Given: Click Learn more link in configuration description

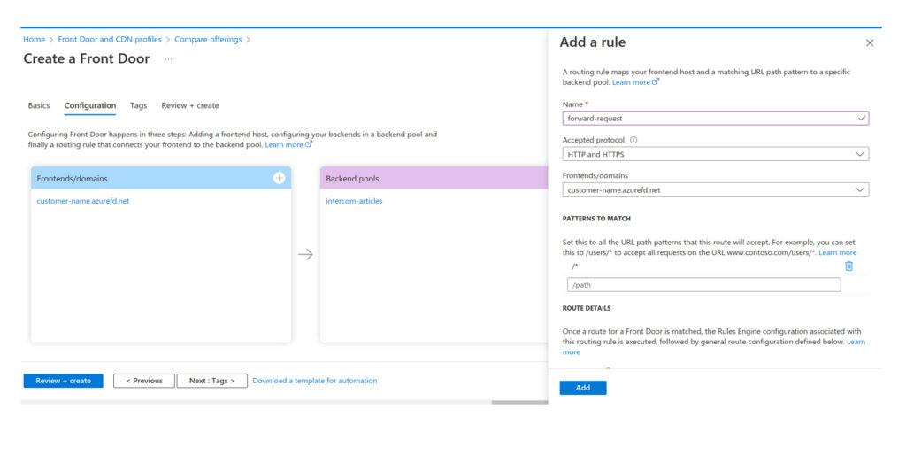Looking at the screenshot, I should pyautogui.click(x=288, y=144).
